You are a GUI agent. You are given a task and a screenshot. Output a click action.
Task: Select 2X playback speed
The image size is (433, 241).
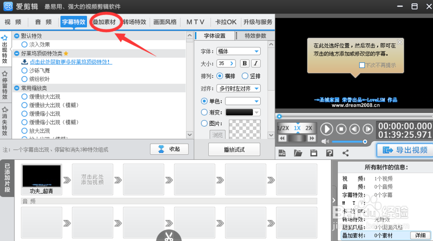click(x=309, y=128)
